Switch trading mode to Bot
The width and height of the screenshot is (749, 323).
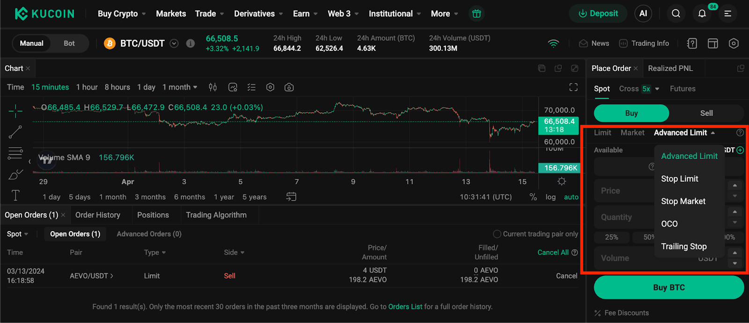point(69,43)
